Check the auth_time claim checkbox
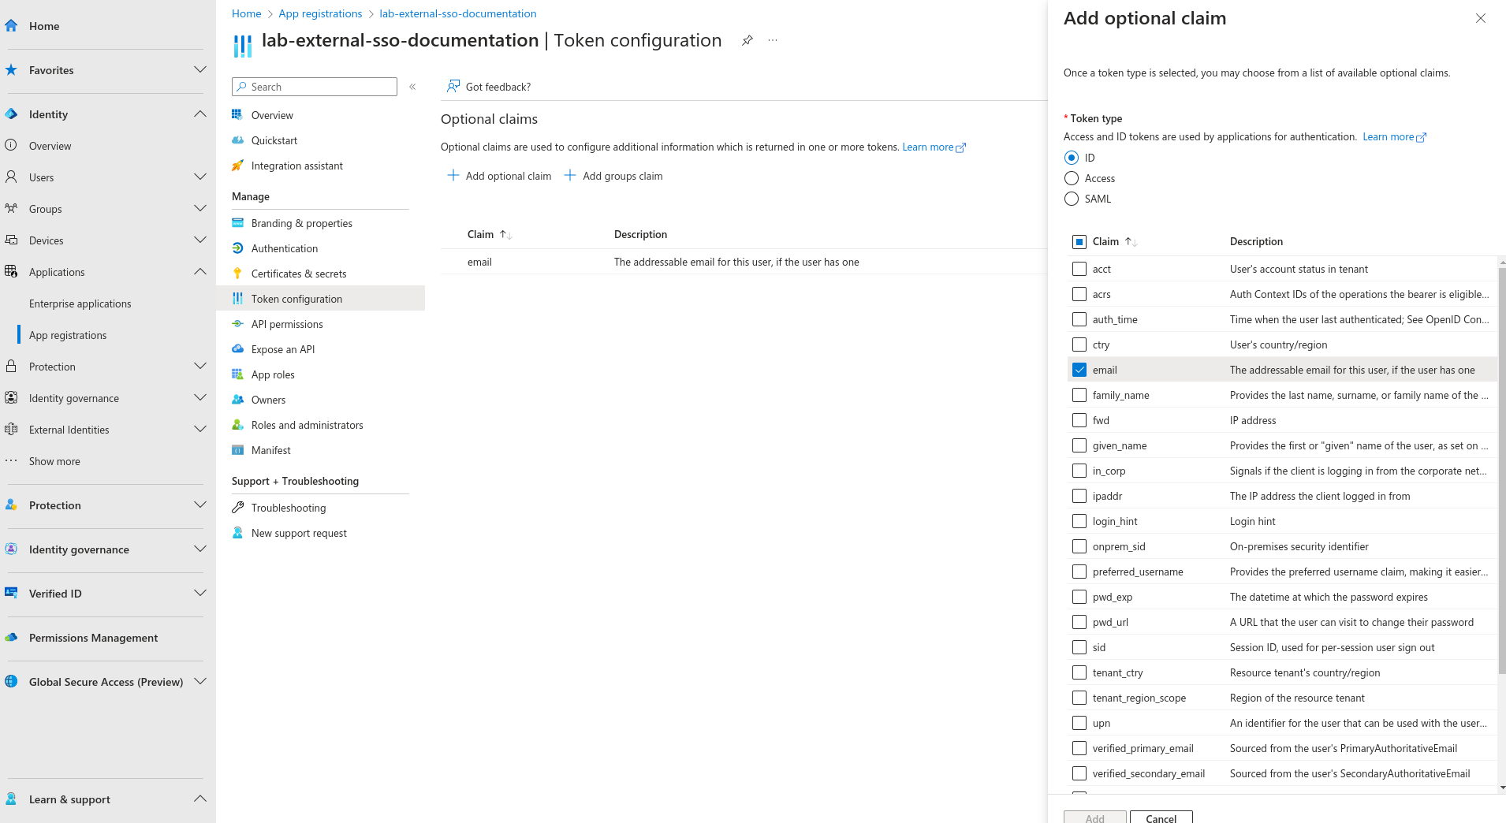 (x=1079, y=319)
